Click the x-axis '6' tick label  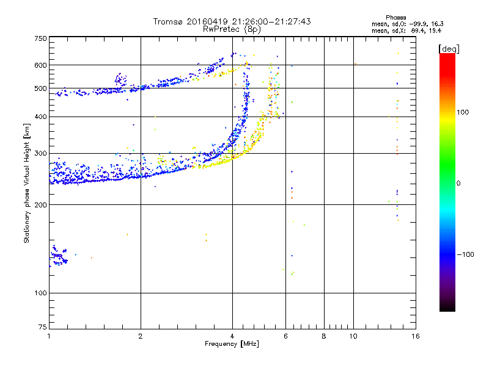tap(285, 336)
